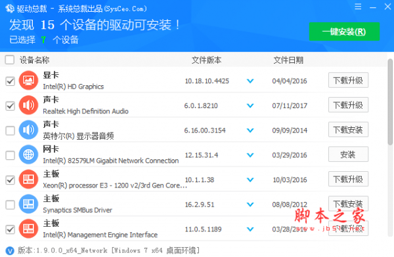Click the red speaker icon for Realtek Audio

[28, 105]
